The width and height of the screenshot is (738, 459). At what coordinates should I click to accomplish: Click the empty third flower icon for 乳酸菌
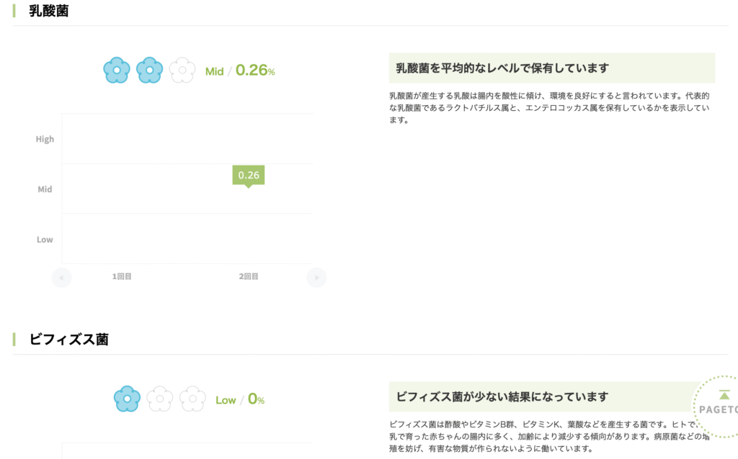click(x=182, y=71)
